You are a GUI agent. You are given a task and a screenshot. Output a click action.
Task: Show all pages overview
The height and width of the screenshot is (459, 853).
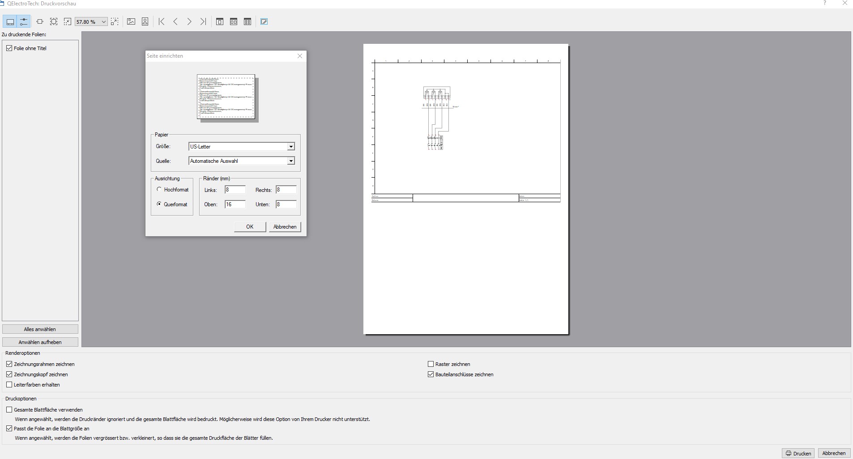(x=247, y=21)
